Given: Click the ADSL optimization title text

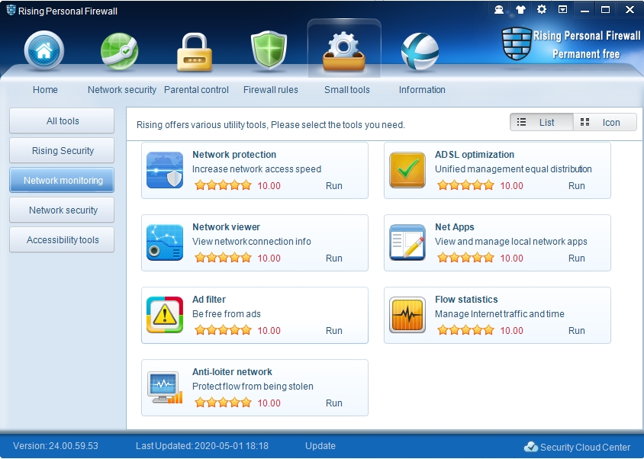Looking at the screenshot, I should point(475,154).
